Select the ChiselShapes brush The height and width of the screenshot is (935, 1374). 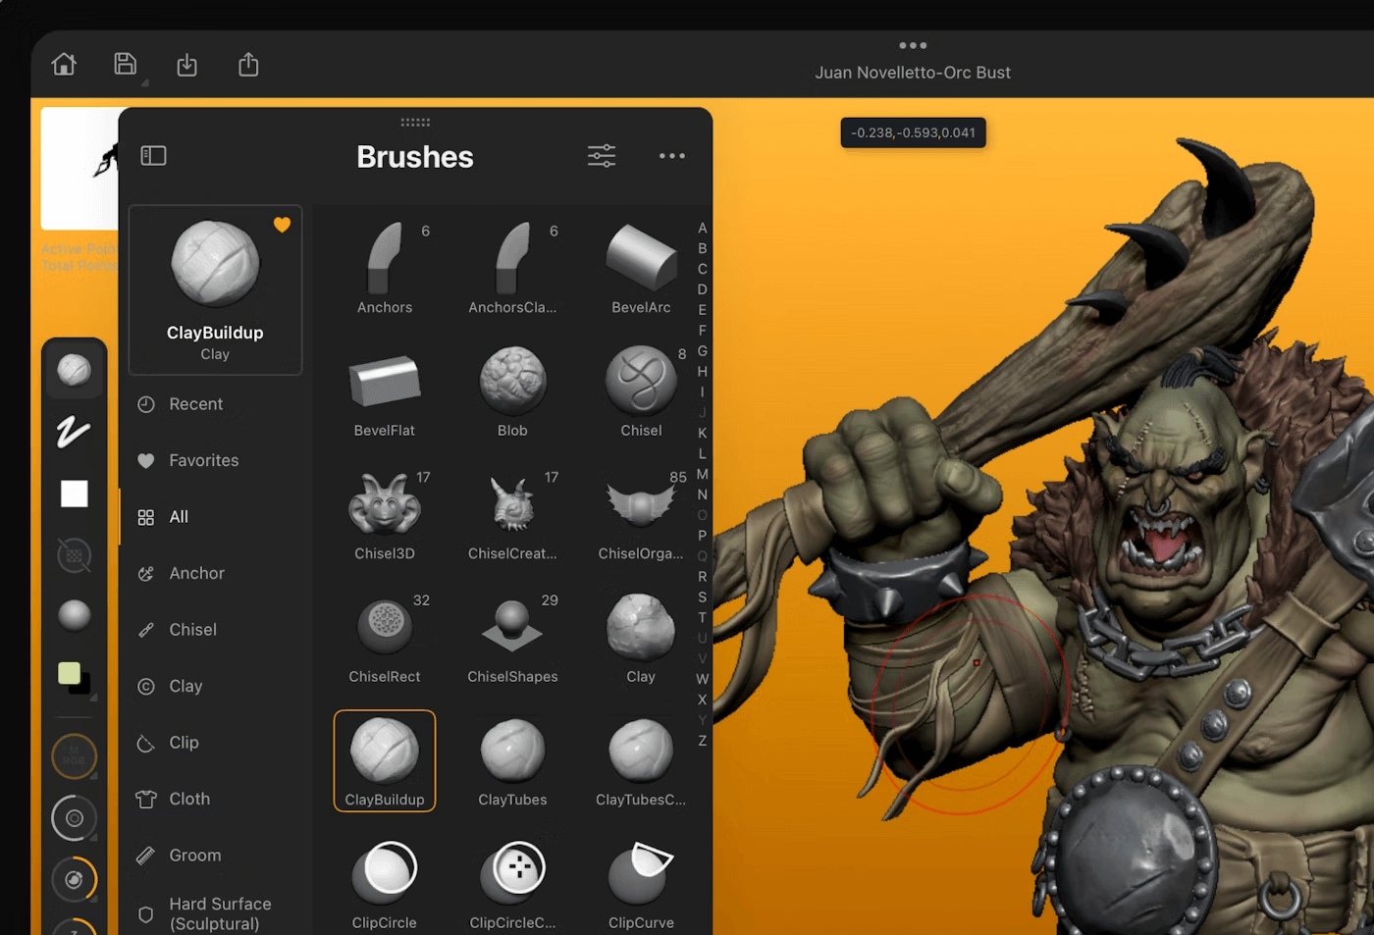512,637
